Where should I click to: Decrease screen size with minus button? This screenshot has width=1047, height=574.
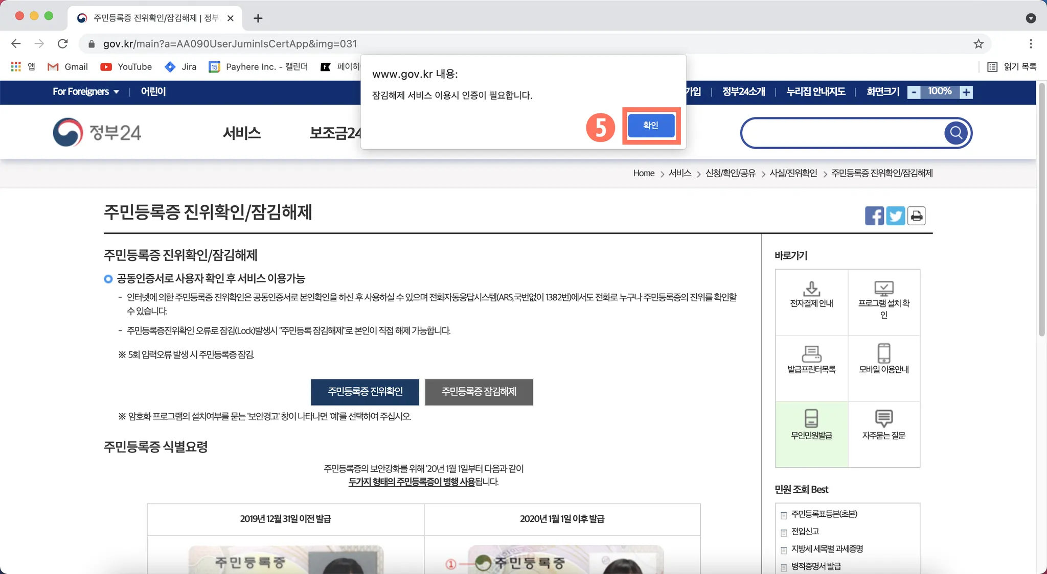tap(914, 92)
